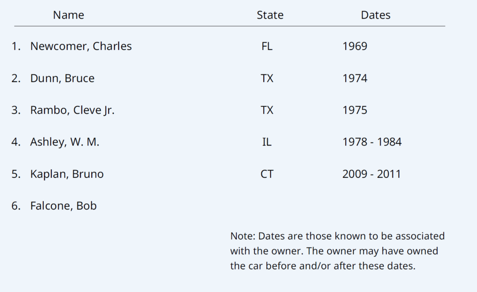Select the Falcone, Bob entry
The image size is (477, 292).
[63, 206]
